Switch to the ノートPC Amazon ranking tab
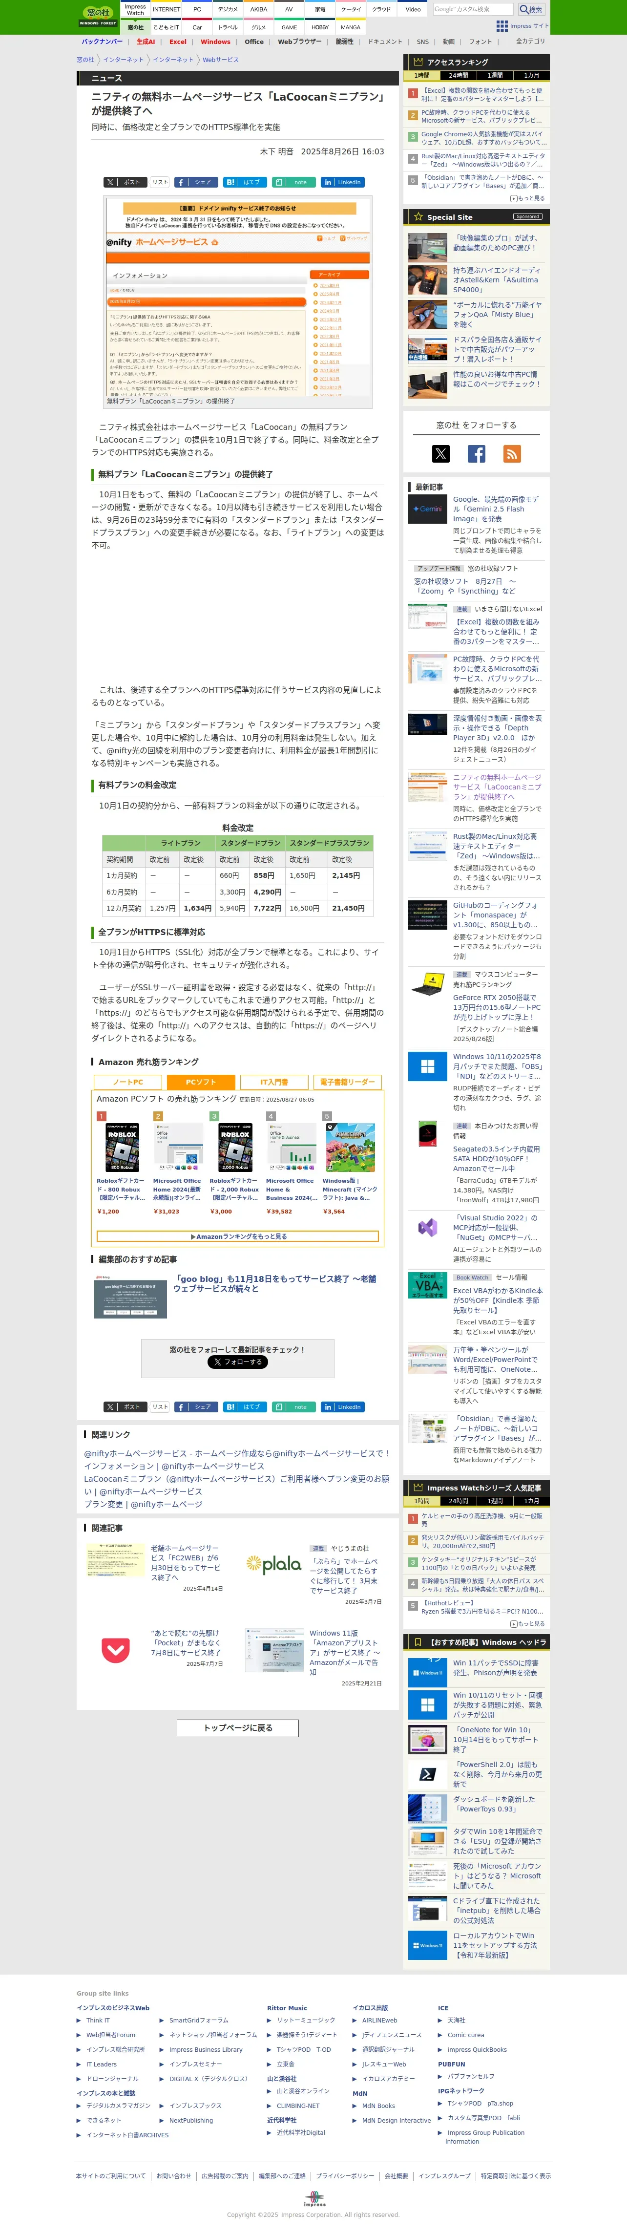The height and width of the screenshot is (2235, 627). (x=127, y=1082)
